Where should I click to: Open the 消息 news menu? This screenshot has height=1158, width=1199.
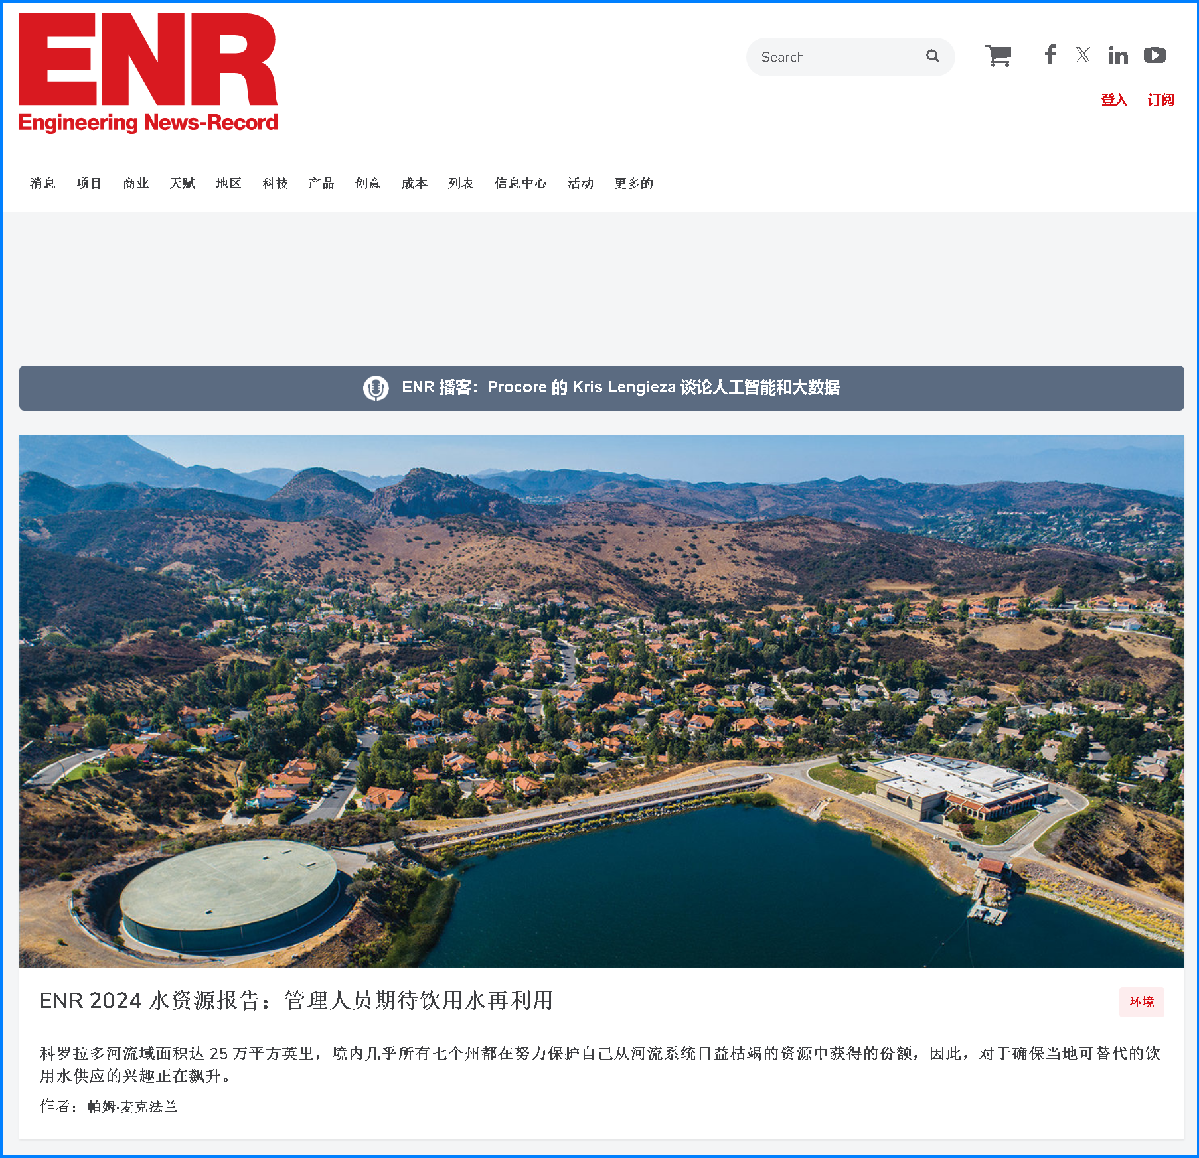tap(42, 183)
